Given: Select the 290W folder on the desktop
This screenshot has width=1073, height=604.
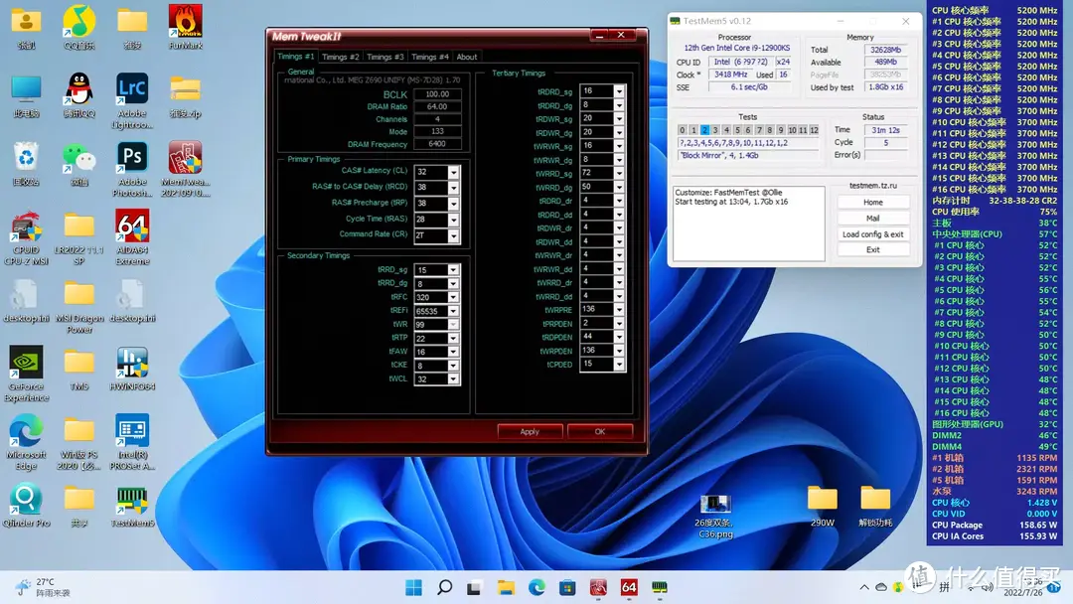Looking at the screenshot, I should click(x=822, y=506).
